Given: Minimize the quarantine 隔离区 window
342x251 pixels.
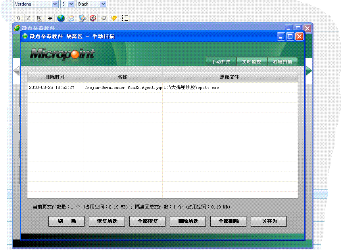Looking at the screenshot, I should [281, 37].
